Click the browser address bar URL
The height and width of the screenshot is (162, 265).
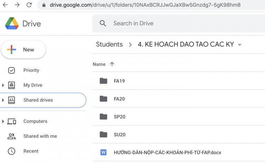145,5
